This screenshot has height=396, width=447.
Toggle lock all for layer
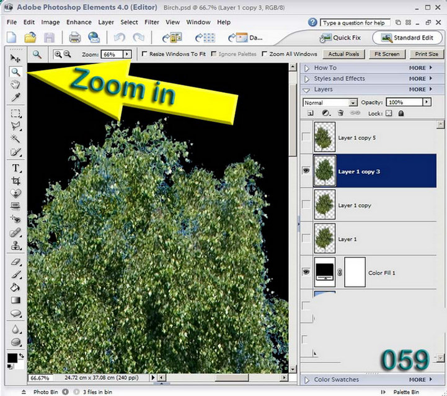point(401,113)
